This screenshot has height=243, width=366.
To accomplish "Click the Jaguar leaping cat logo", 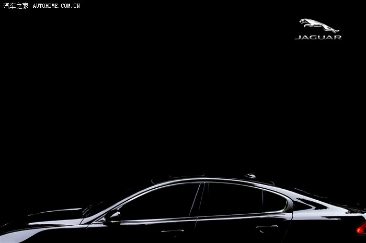I will click(319, 26).
